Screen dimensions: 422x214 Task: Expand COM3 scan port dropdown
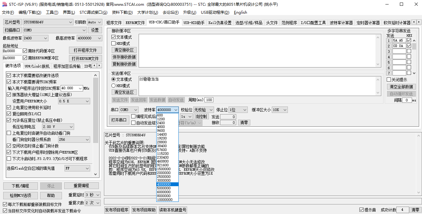[84, 30]
